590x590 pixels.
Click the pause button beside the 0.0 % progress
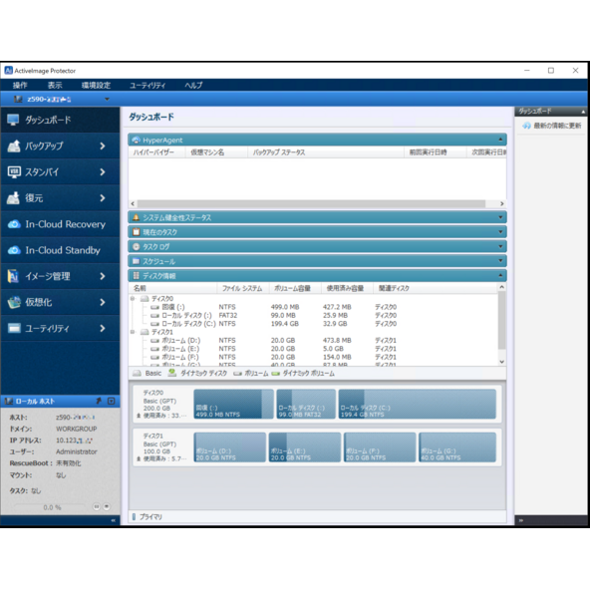[x=97, y=507]
